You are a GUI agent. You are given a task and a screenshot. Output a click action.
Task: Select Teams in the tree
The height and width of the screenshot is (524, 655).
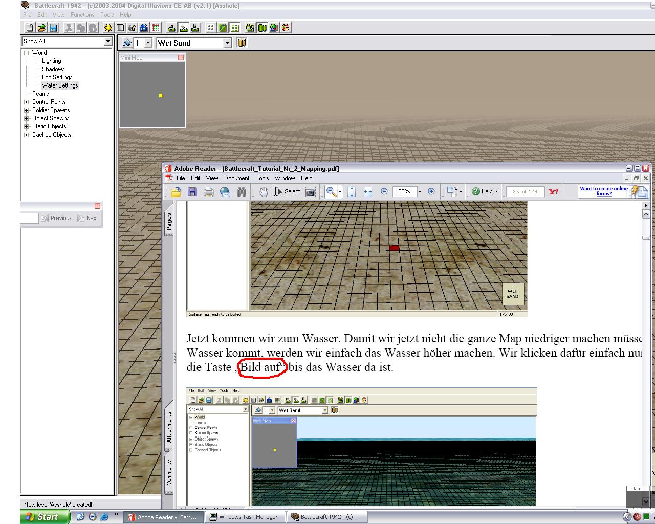pyautogui.click(x=40, y=94)
